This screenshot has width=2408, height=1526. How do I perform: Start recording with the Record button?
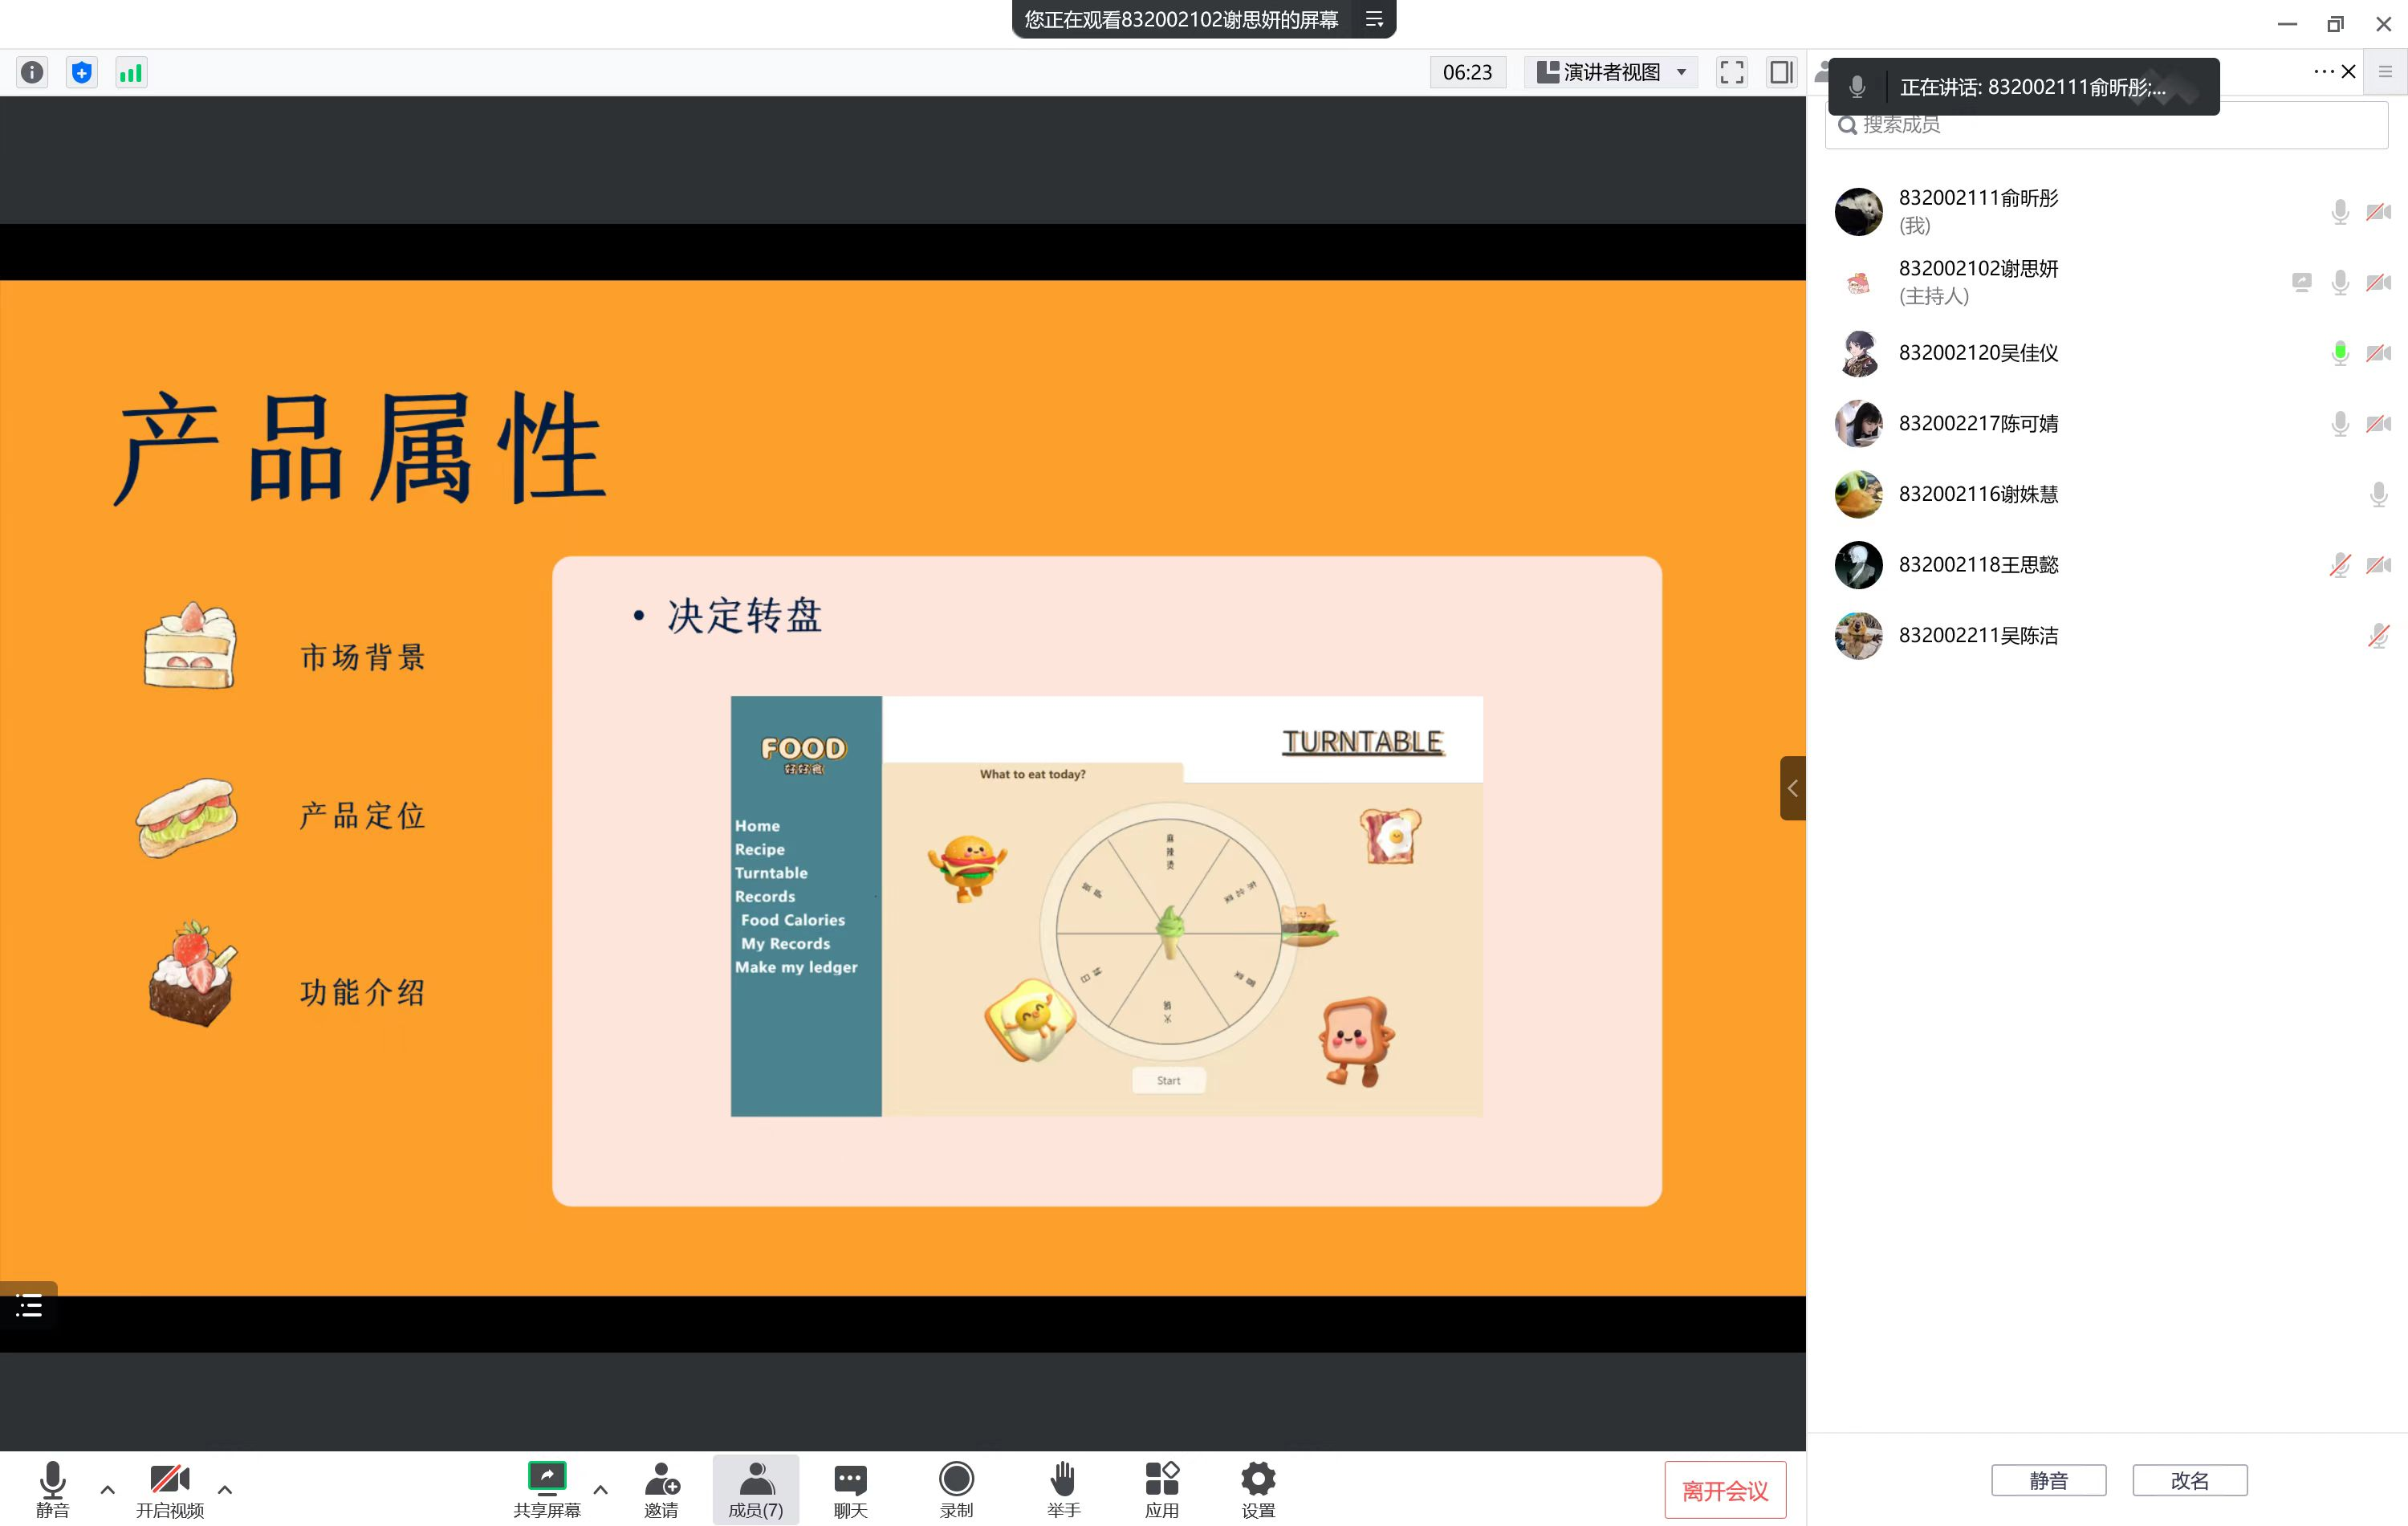[956, 1489]
